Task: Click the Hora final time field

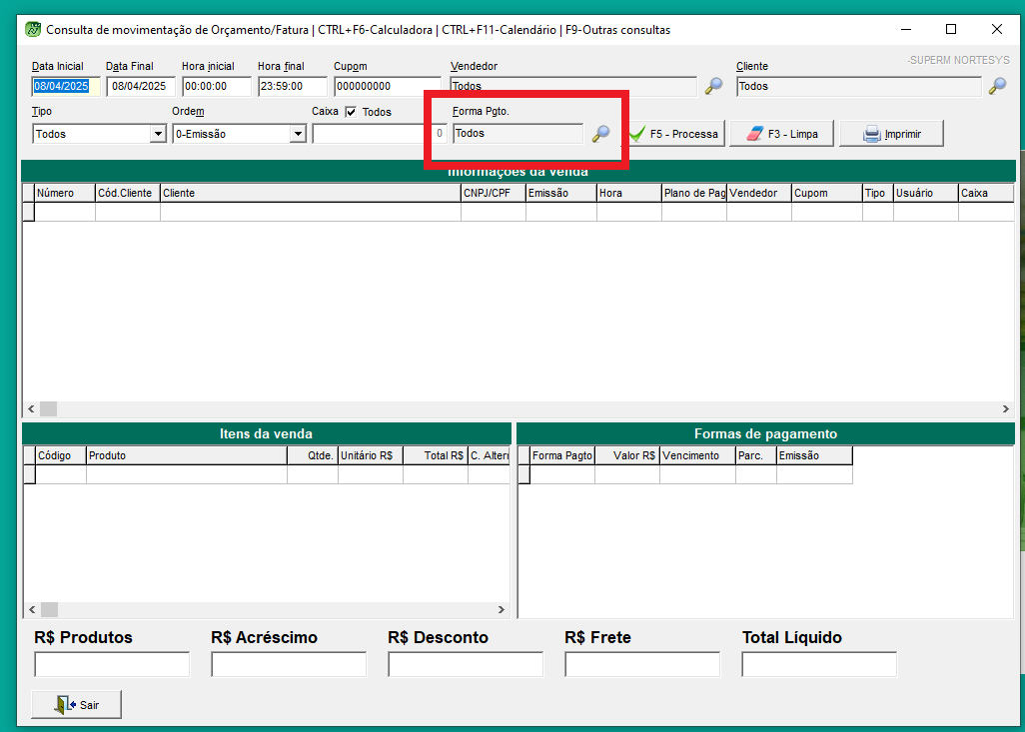Action: point(292,87)
